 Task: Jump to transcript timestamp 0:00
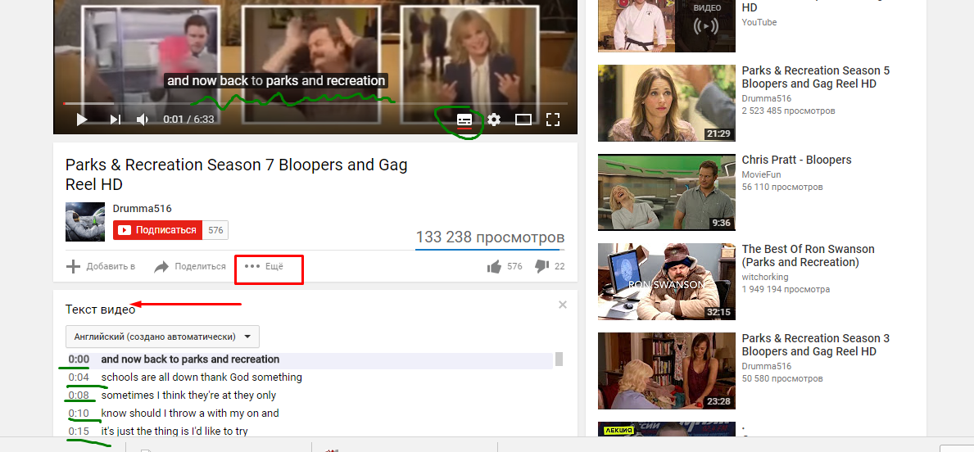point(79,359)
